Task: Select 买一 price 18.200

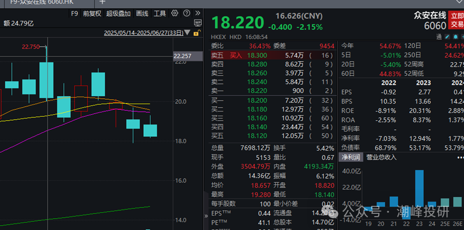Action: (x=257, y=100)
